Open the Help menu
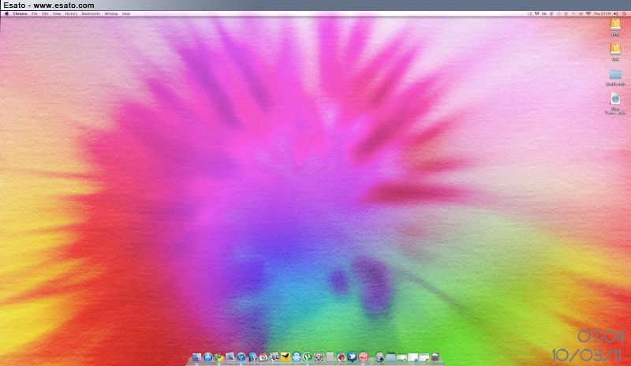Image resolution: width=631 pixels, height=366 pixels. point(126,14)
